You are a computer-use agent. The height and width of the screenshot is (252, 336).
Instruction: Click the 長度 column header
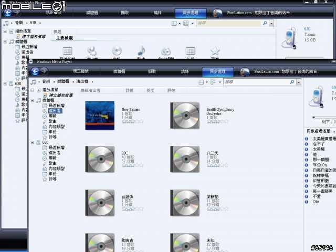(150, 90)
